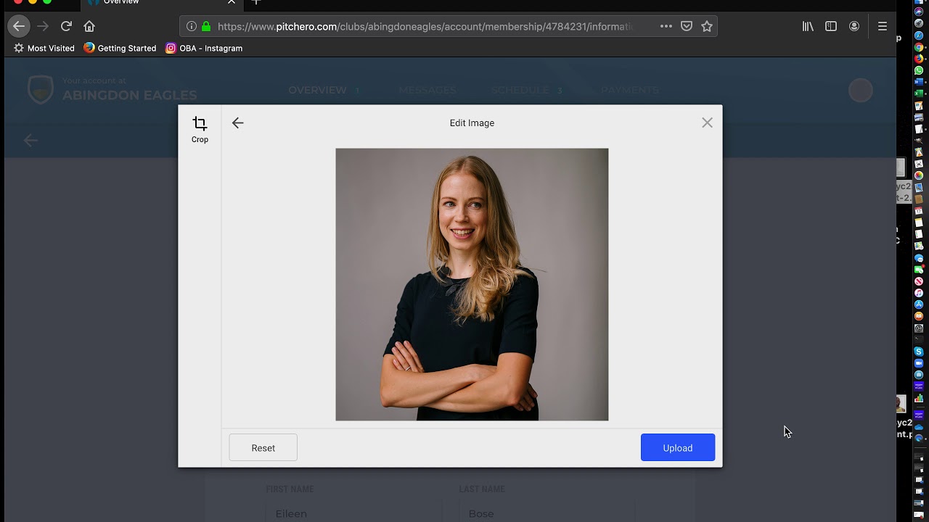
Task: Click the First Name field containing Eileen
Action: (x=353, y=513)
